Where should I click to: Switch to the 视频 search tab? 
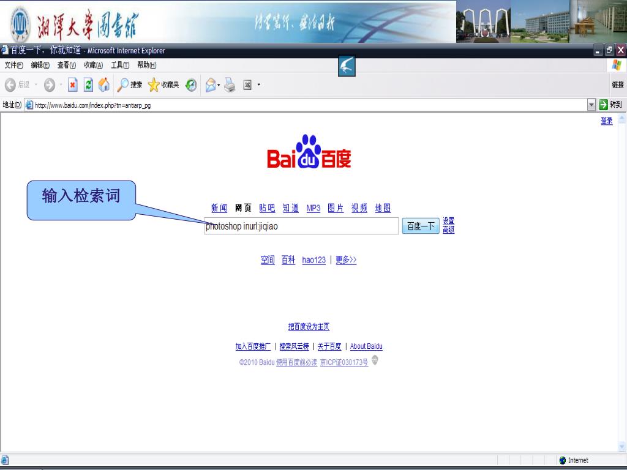tap(359, 208)
